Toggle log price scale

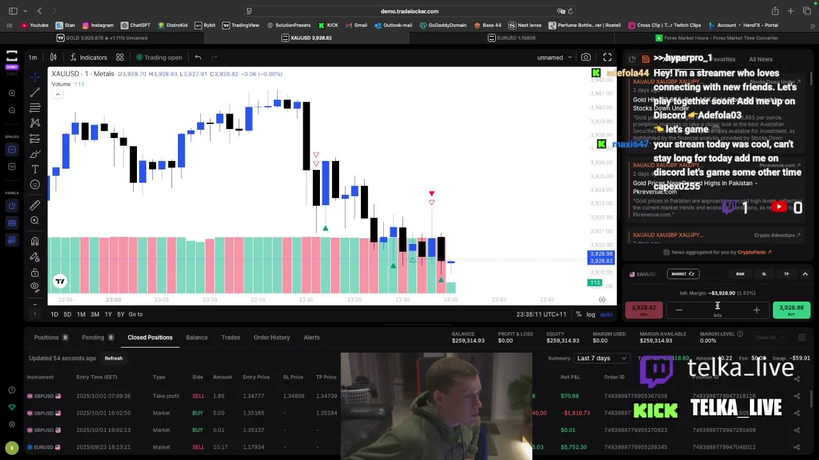click(x=591, y=314)
